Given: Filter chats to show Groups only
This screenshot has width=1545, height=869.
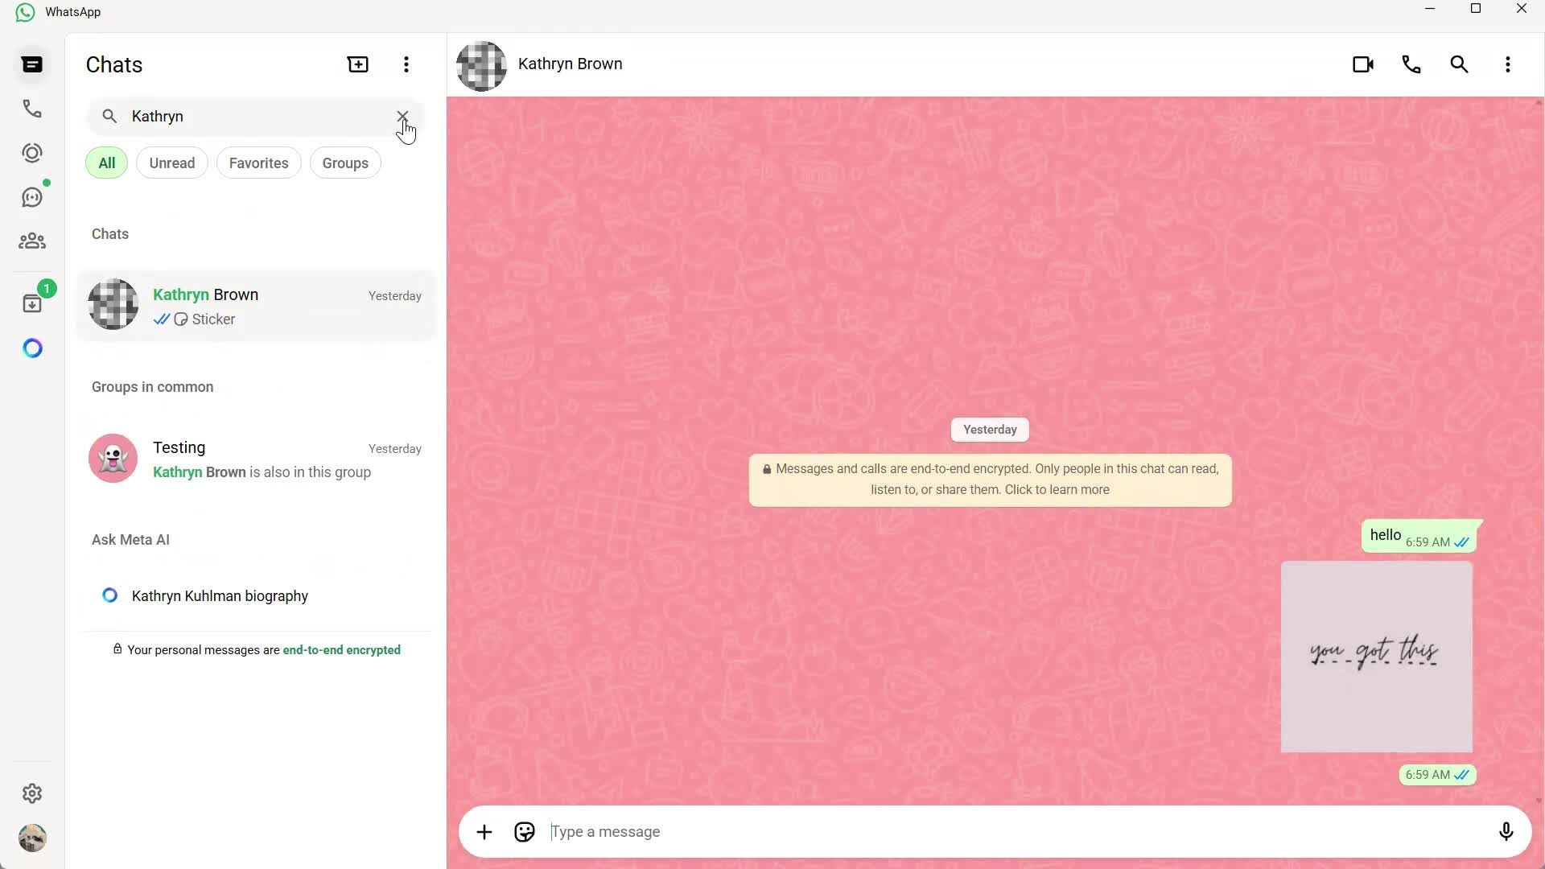Looking at the screenshot, I should click(x=344, y=163).
